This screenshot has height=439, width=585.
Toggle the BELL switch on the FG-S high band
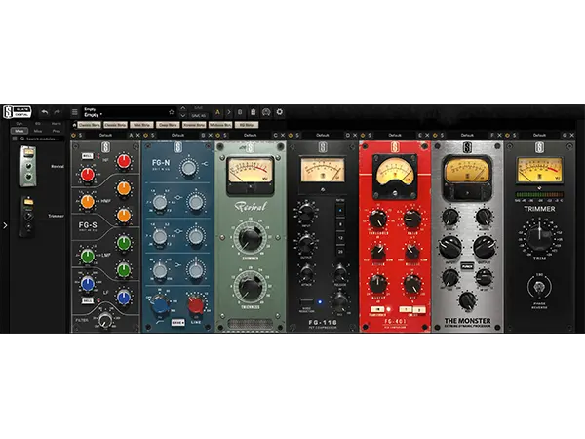pyautogui.click(x=87, y=156)
